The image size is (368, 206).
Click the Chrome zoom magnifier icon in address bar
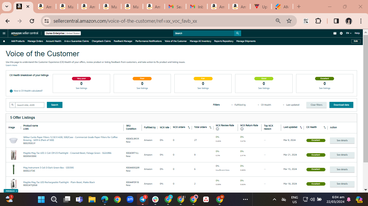pyautogui.click(x=278, y=21)
